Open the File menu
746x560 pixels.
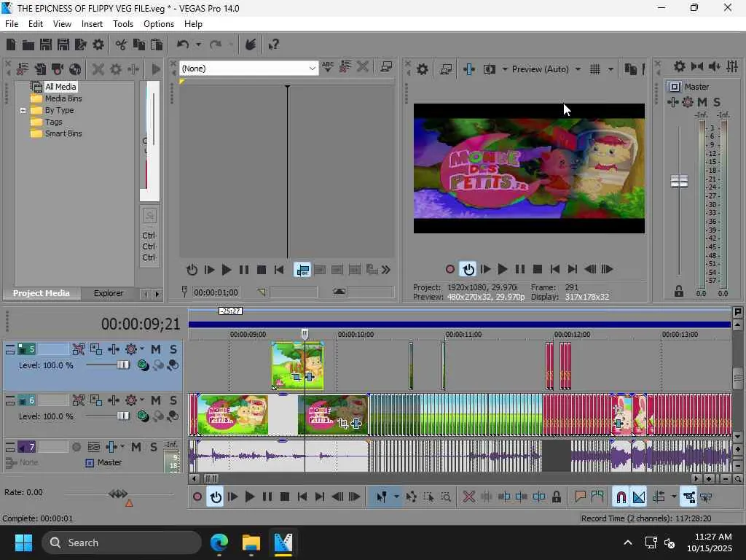click(12, 24)
